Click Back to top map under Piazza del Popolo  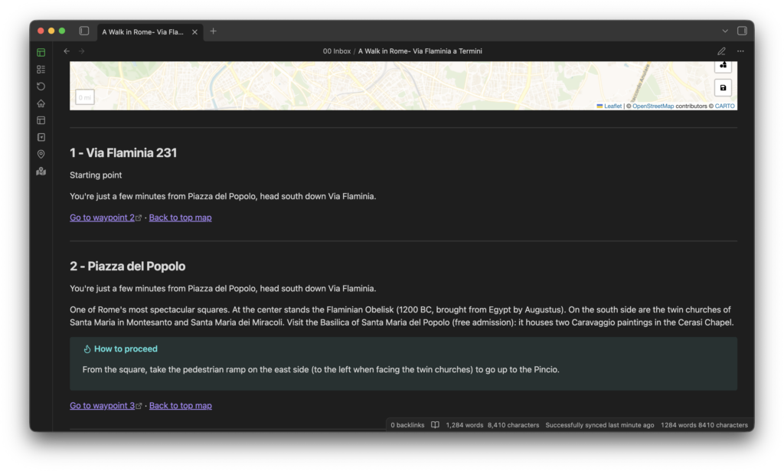(180, 406)
